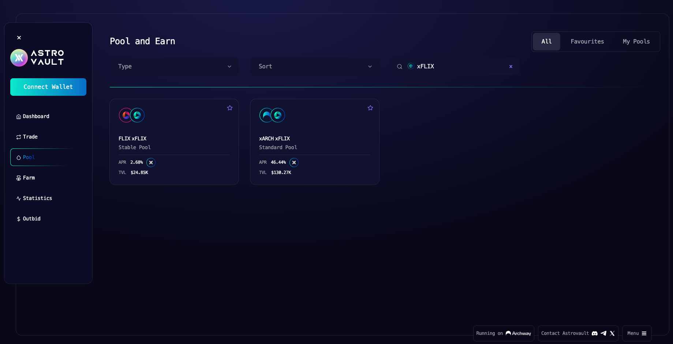Click the search field containing xFLIX
This screenshot has width=673, height=344.
click(x=455, y=67)
